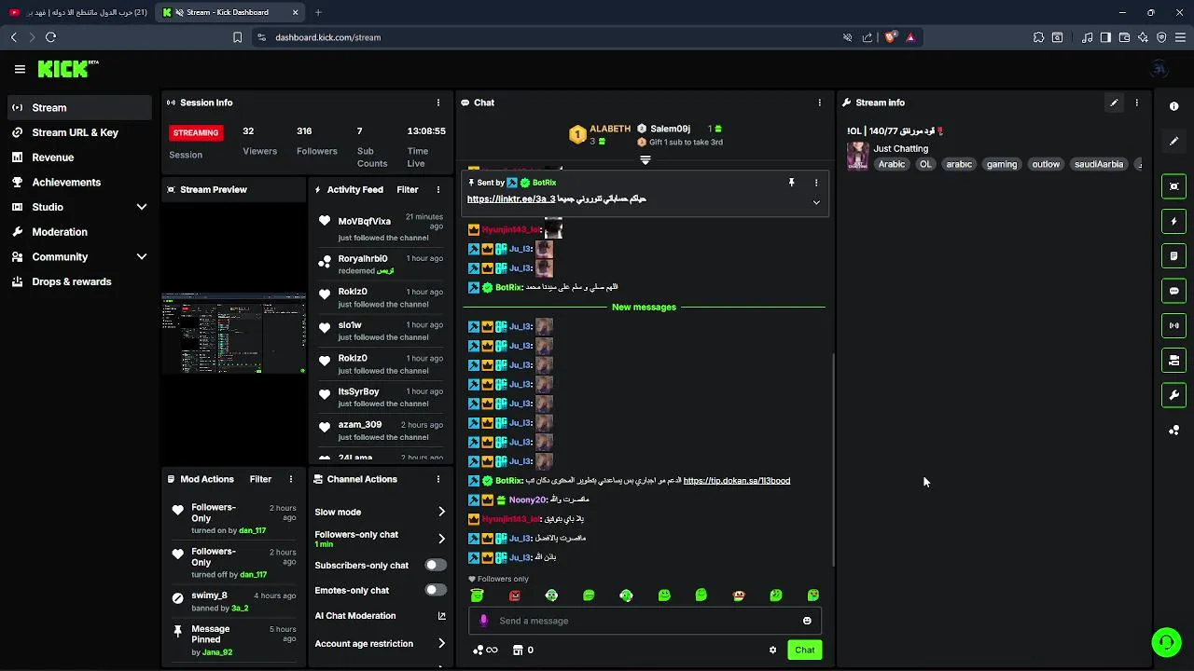Toggle the stream preview widget icon in sidebar
1194x671 pixels.
coord(1173,186)
